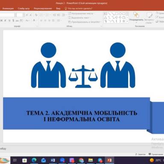Select the arrow line shape
This screenshot has height=164, width=164.
(113, 14)
